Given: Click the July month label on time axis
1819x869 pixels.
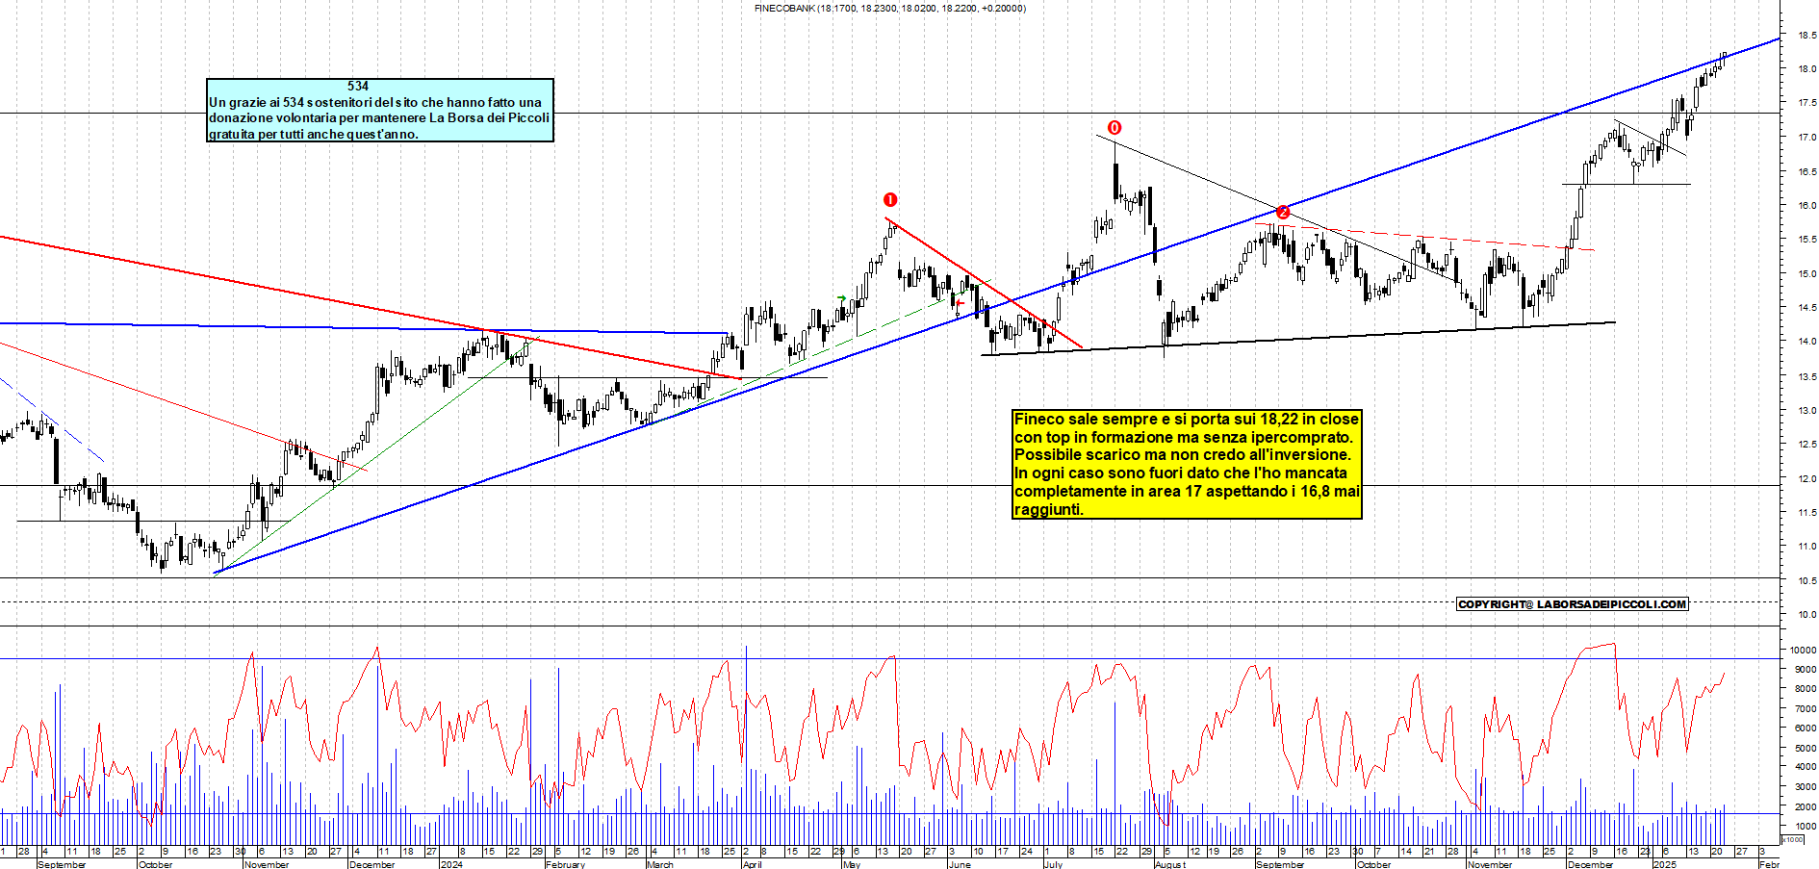Looking at the screenshot, I should pyautogui.click(x=1053, y=864).
